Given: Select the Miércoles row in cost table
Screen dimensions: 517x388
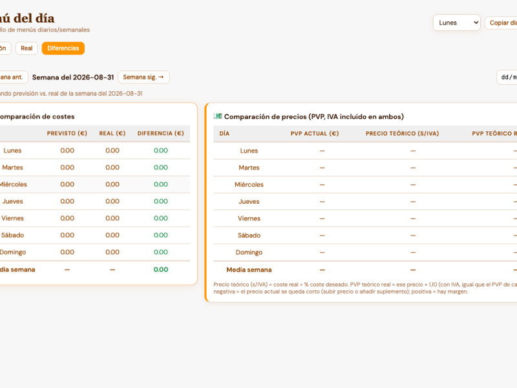Looking at the screenshot, I should [x=95, y=184].
